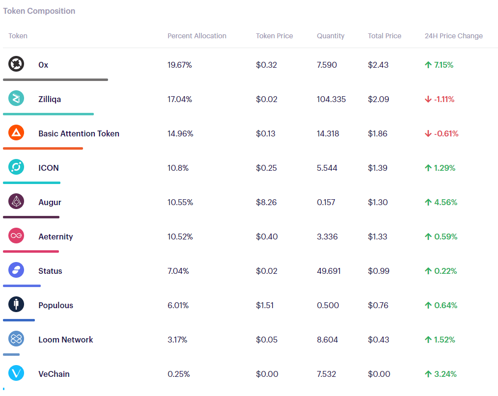Click the 19.67% allocation value

click(x=180, y=65)
